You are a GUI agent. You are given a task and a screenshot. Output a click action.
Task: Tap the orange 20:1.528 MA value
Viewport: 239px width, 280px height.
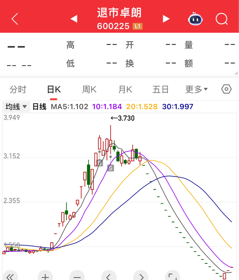click(142, 107)
